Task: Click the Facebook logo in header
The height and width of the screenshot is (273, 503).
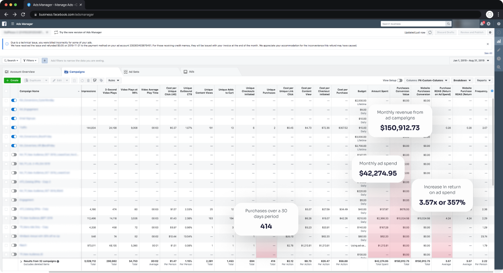Action: tap(5, 23)
